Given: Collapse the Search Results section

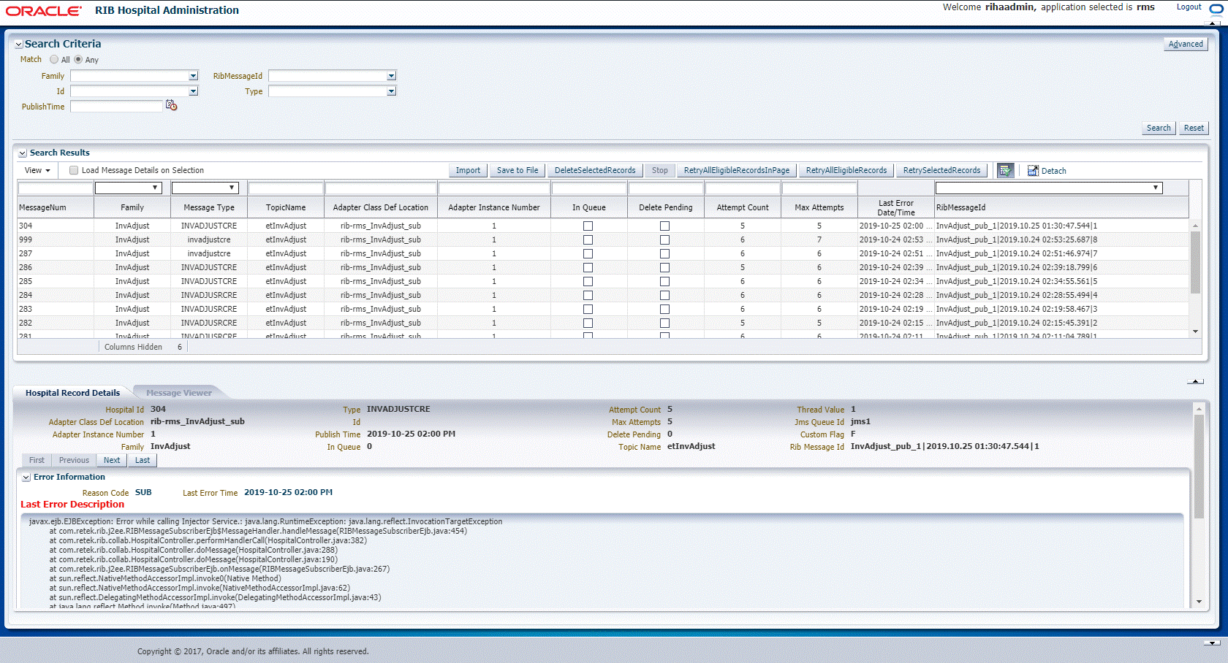Looking at the screenshot, I should [x=23, y=153].
